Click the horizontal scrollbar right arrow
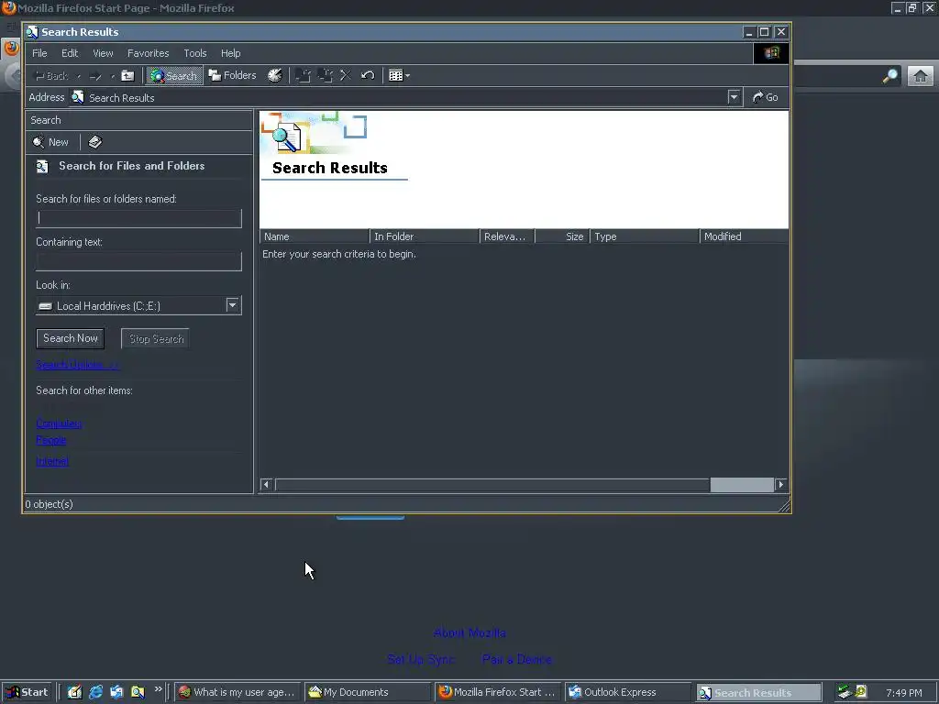Image resolution: width=939 pixels, height=704 pixels. point(780,484)
